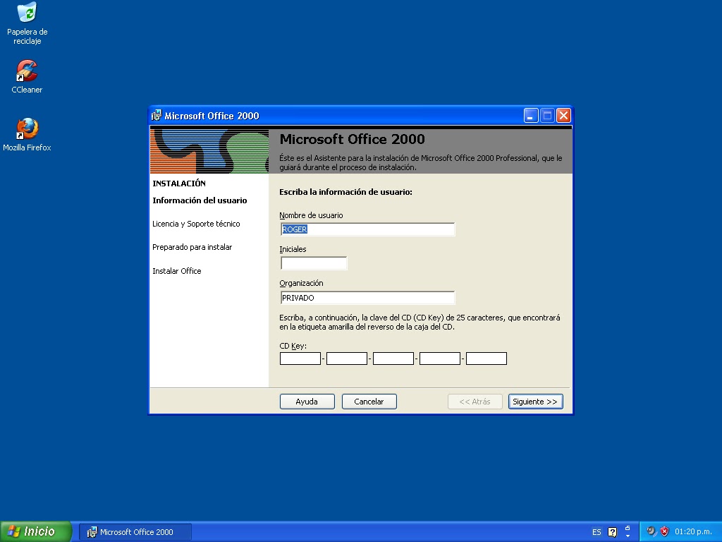Open the red Security Center shield in tray

(663, 531)
